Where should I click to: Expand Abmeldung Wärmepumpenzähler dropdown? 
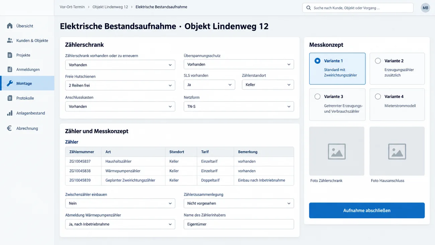[x=120, y=224]
